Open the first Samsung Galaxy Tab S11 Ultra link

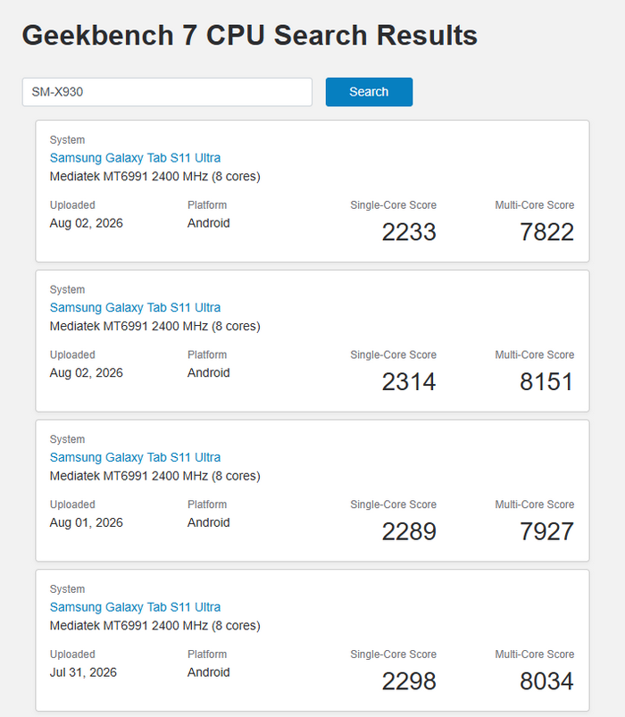[135, 158]
